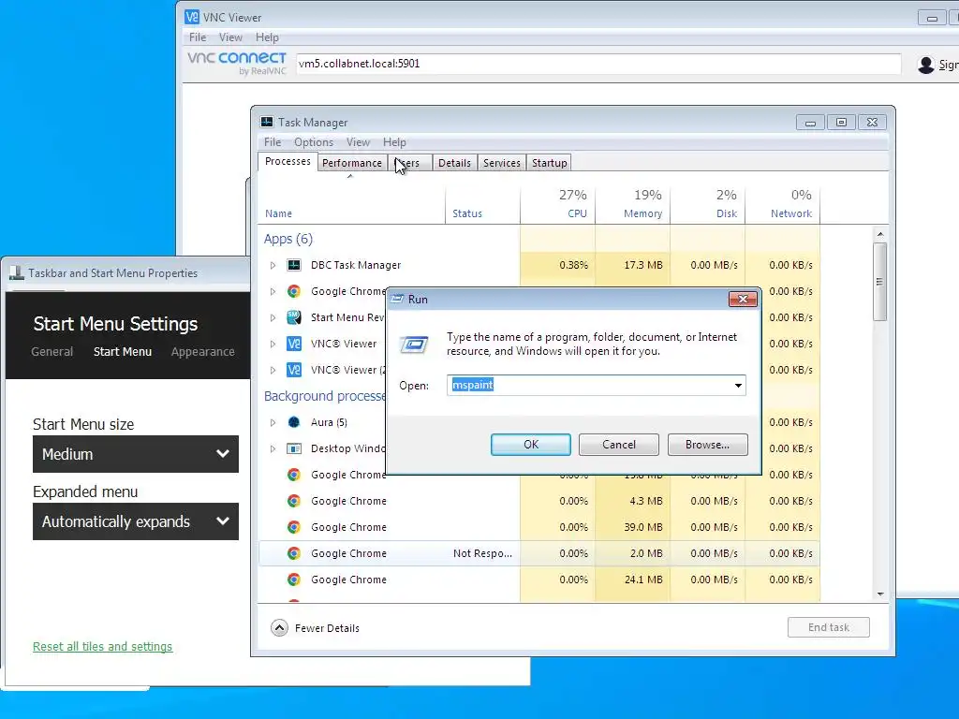The width and height of the screenshot is (959, 719).
Task: Expand the first VNC® Viewer row
Action: tap(273, 345)
